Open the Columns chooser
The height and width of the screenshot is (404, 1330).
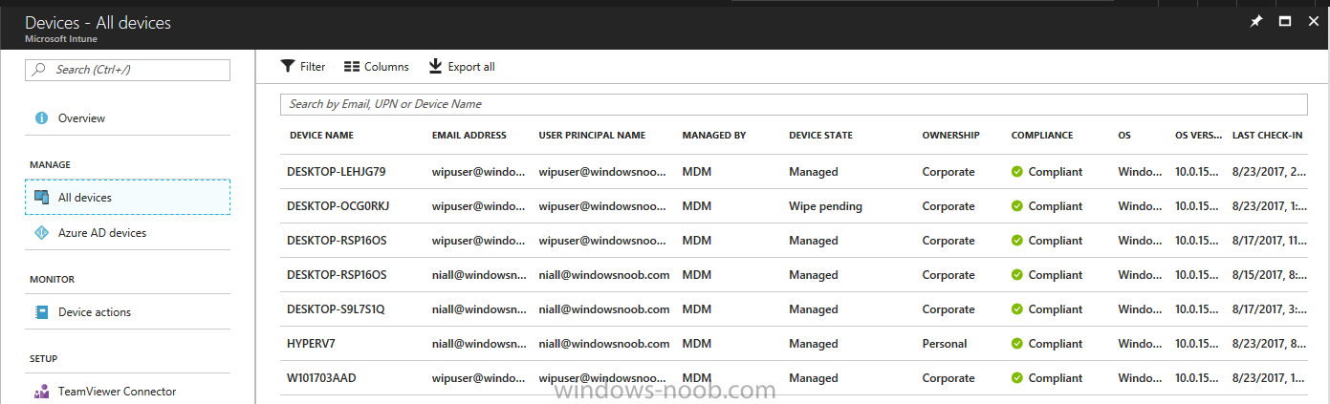376,67
